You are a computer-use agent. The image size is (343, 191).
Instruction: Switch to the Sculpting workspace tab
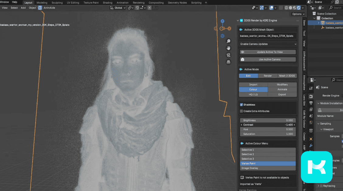[x=57, y=3]
